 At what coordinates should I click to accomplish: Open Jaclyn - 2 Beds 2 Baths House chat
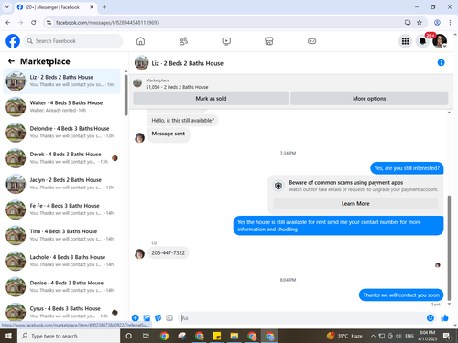click(x=61, y=184)
